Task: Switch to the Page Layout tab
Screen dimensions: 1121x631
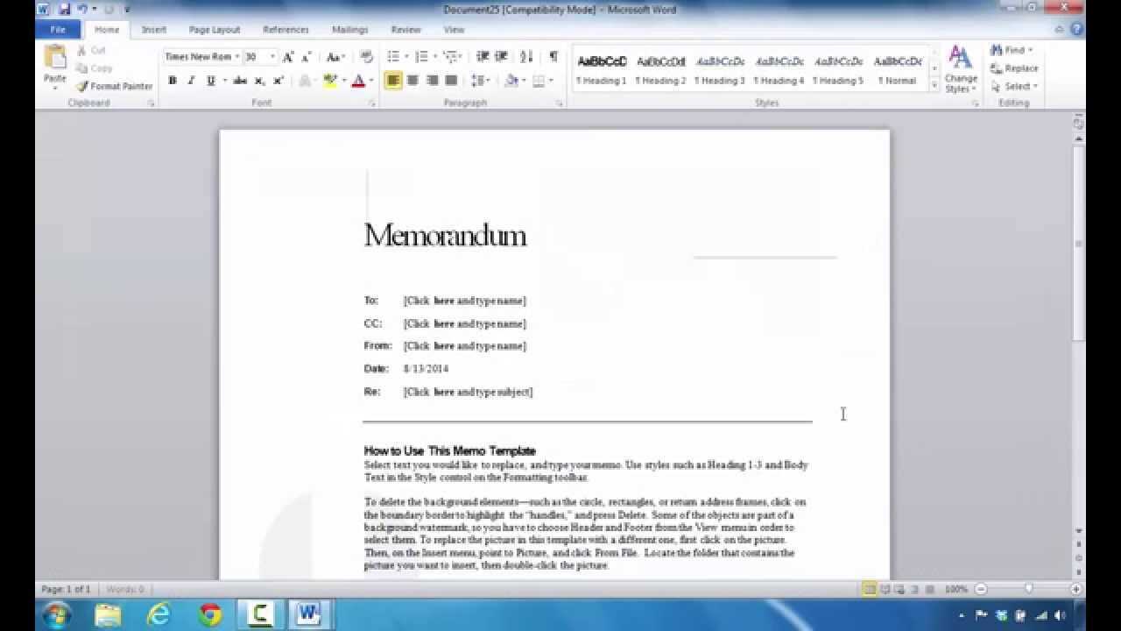Action: 215,30
